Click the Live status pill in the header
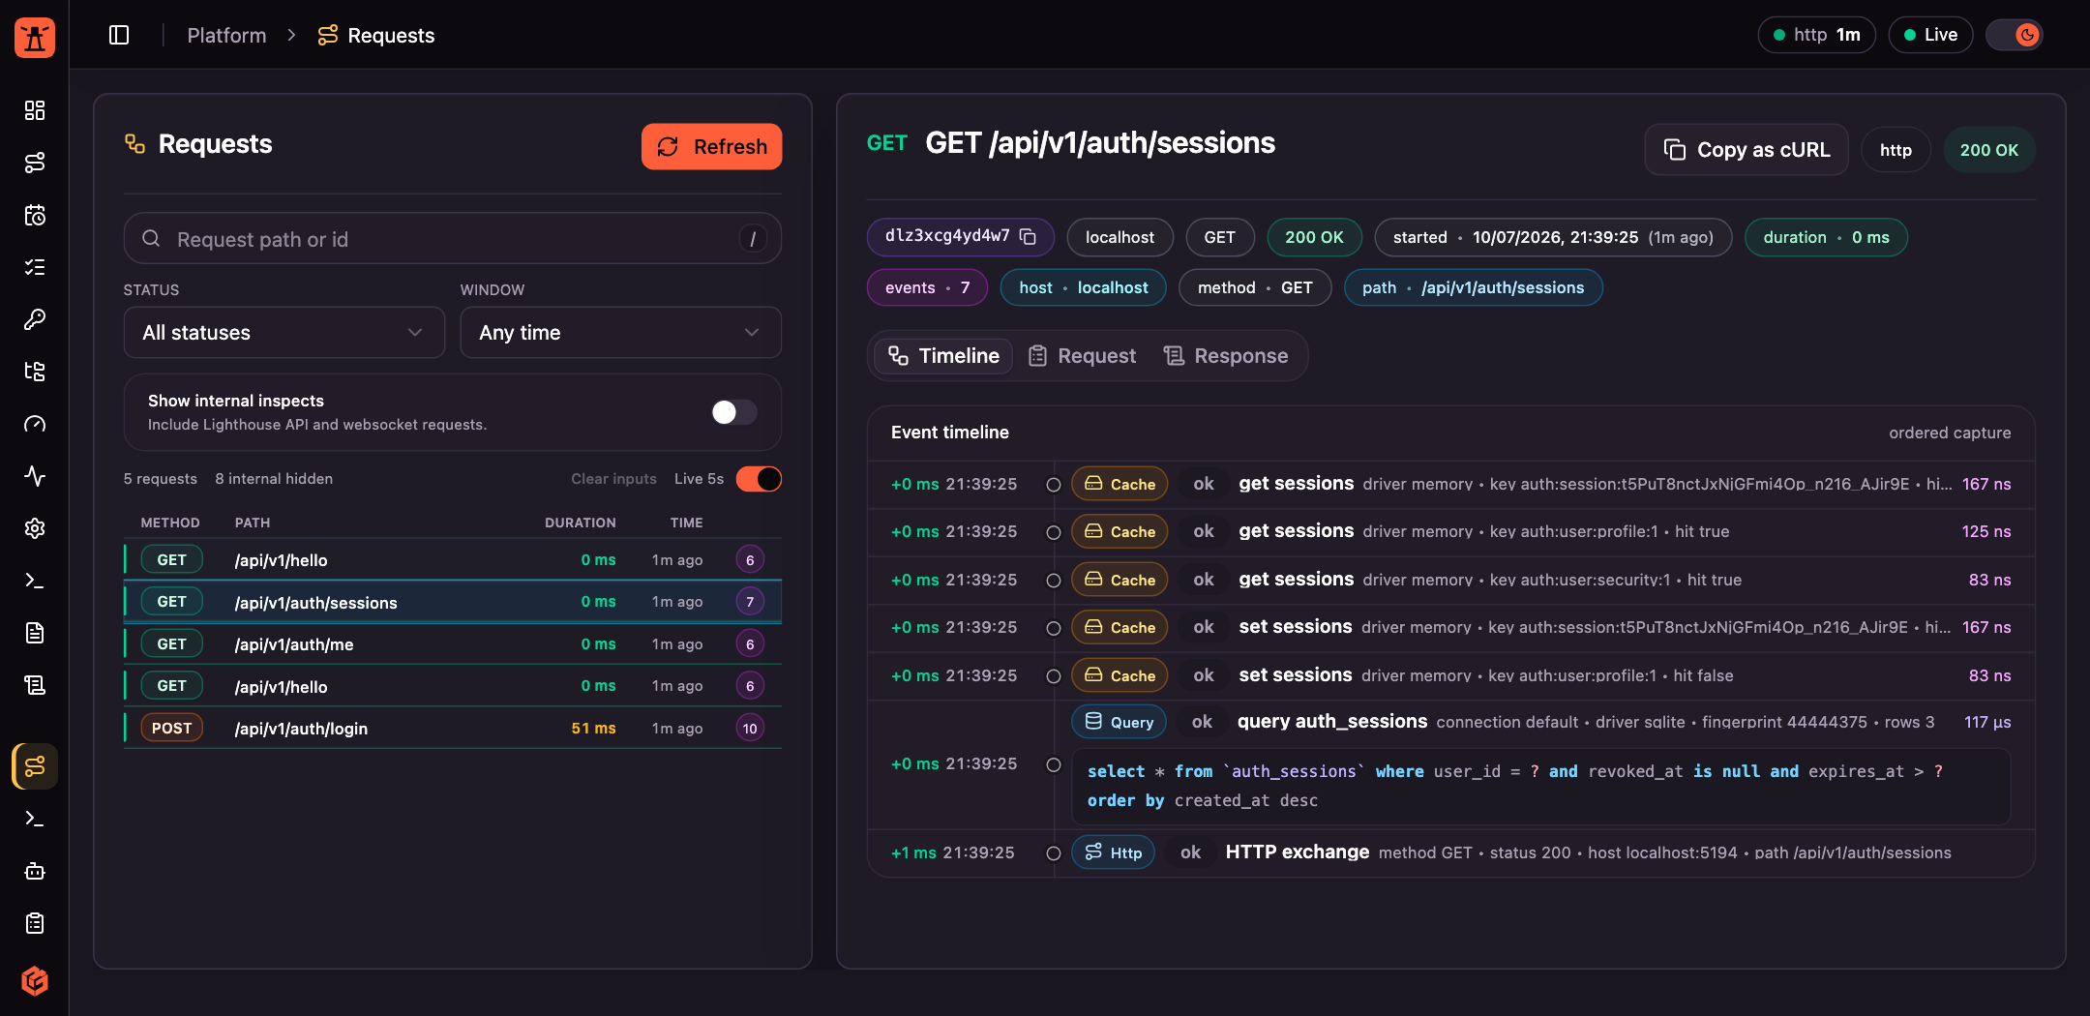The width and height of the screenshot is (2090, 1016). click(x=1930, y=35)
